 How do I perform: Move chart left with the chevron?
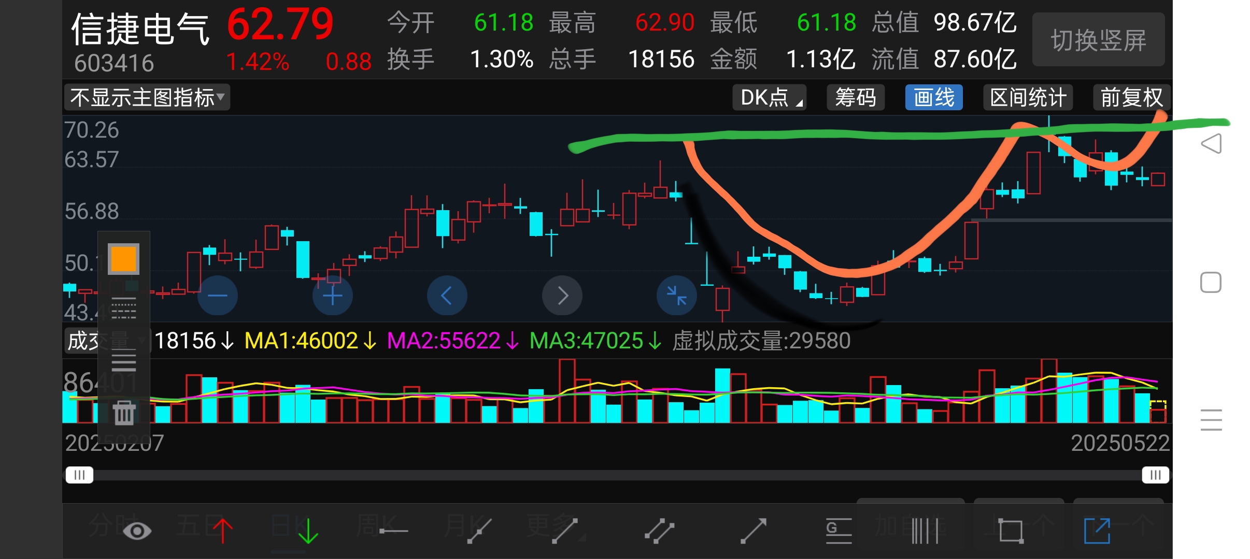447,296
